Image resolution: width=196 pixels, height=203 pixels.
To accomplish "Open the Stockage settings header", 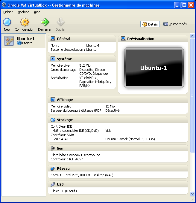I will pyautogui.click(x=65, y=120).
